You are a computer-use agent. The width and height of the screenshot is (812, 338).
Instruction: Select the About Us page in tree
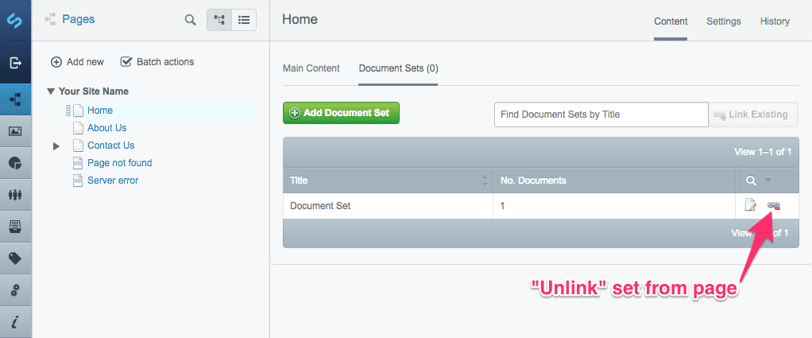pyautogui.click(x=106, y=128)
